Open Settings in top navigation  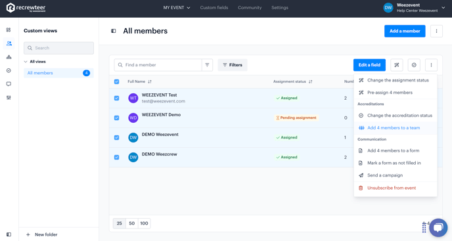(x=280, y=8)
